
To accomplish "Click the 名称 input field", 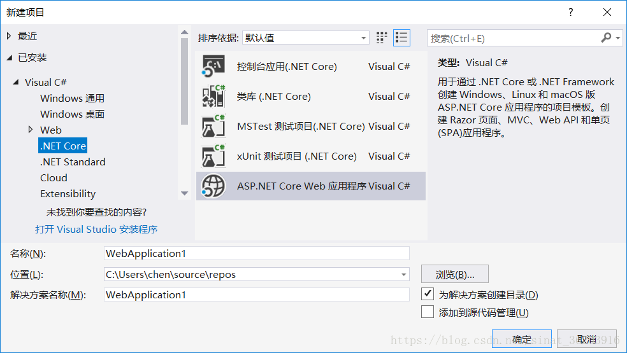I will pyautogui.click(x=257, y=254).
